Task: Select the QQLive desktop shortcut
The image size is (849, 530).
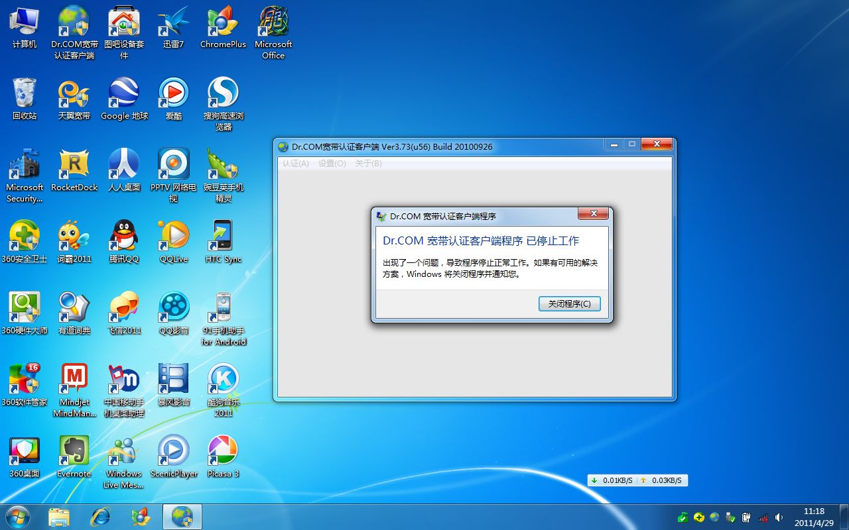Action: click(x=174, y=242)
